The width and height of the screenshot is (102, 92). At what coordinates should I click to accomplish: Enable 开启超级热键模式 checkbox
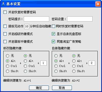(5, 34)
